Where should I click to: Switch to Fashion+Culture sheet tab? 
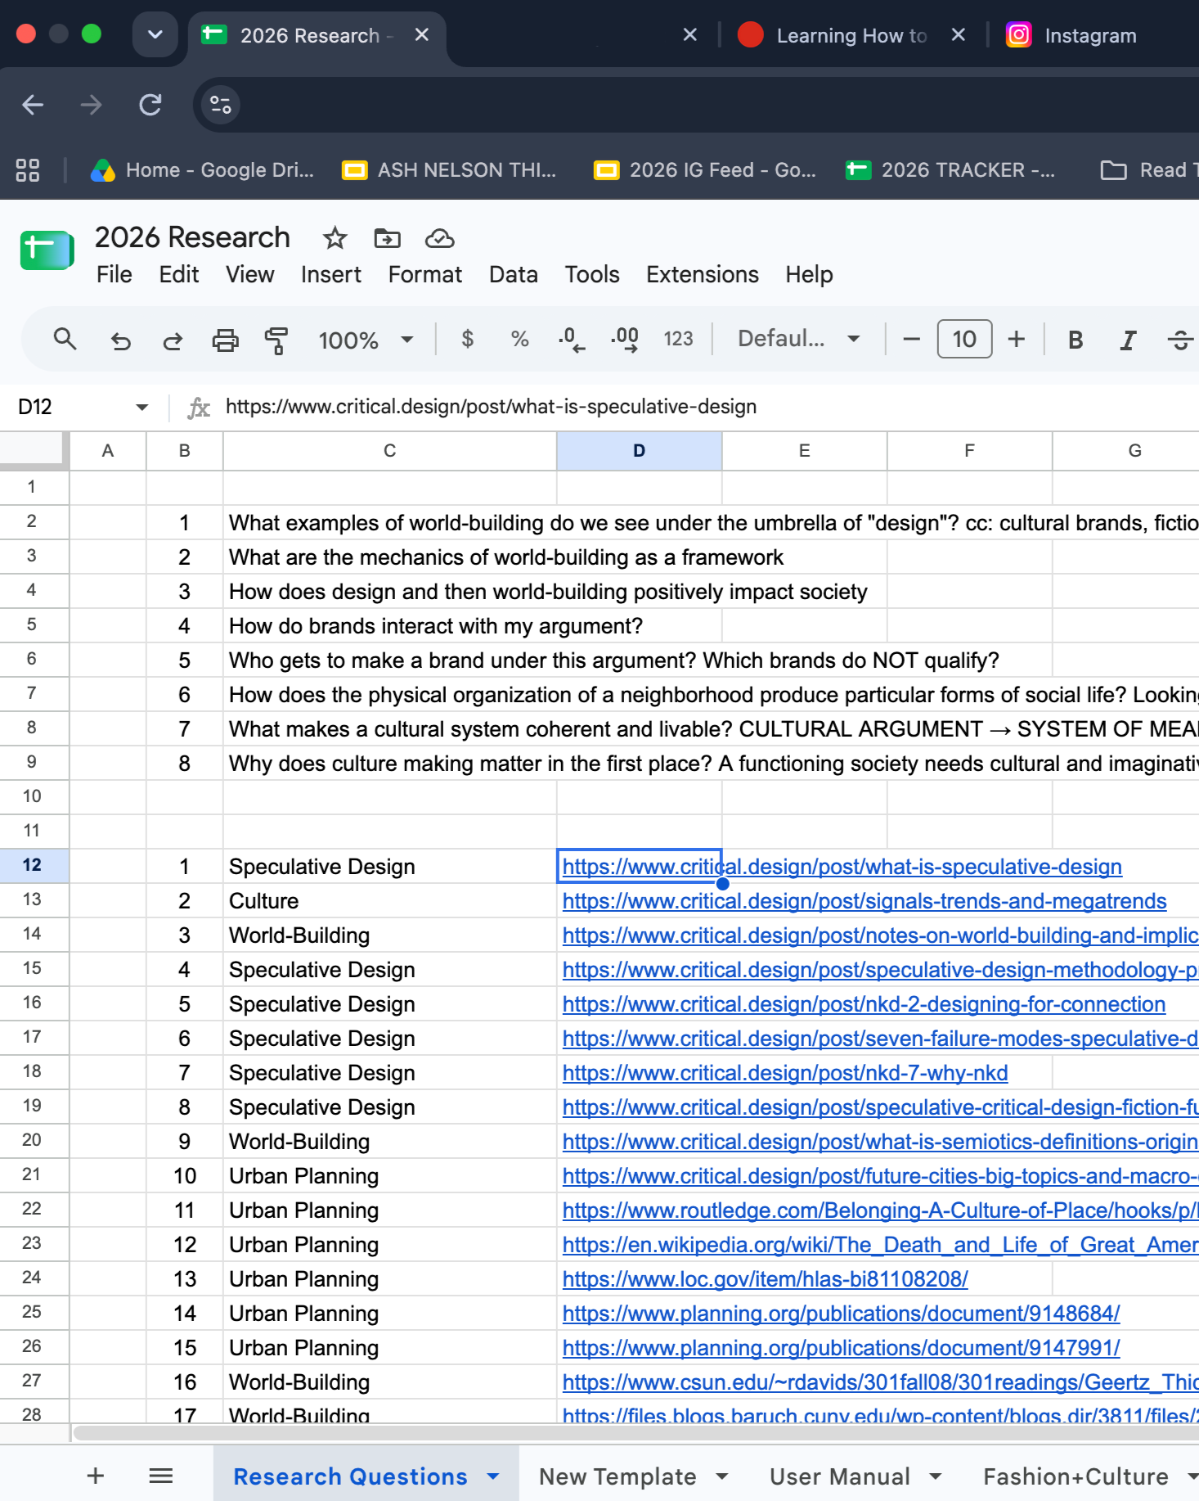point(1076,1476)
